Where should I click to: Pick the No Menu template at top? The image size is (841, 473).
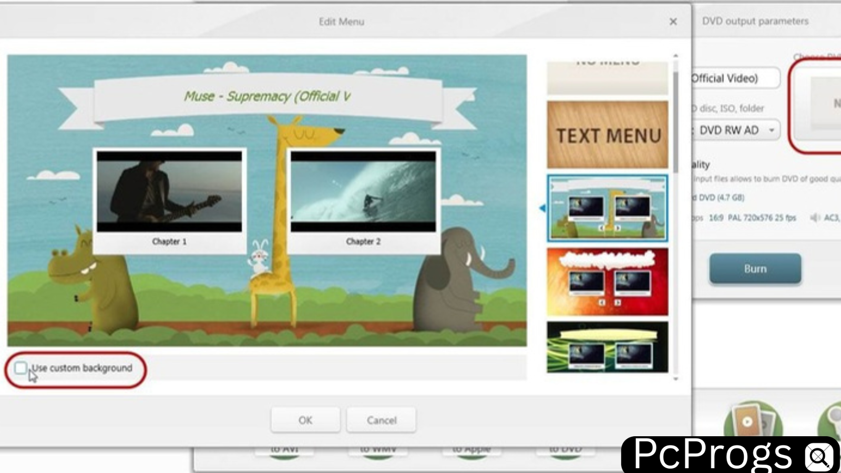[x=608, y=78]
